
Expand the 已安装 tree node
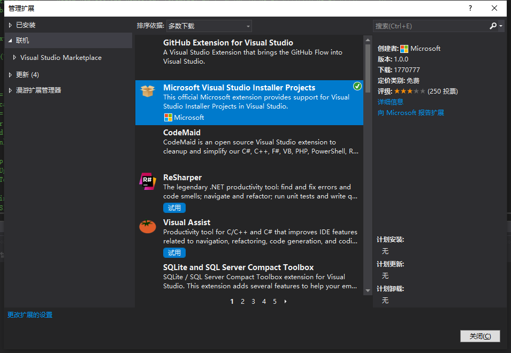[x=10, y=25]
